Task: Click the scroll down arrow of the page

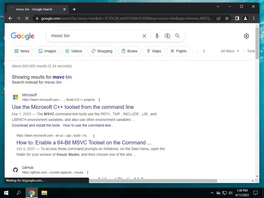Action: 257,176
